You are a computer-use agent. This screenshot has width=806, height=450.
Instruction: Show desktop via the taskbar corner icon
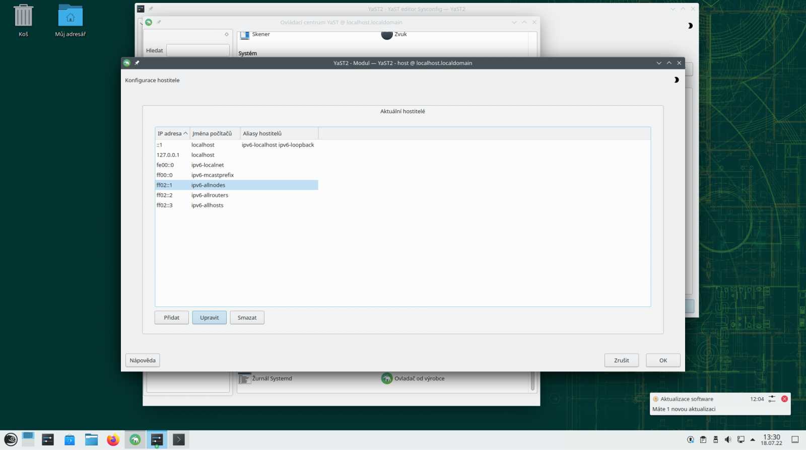795,439
